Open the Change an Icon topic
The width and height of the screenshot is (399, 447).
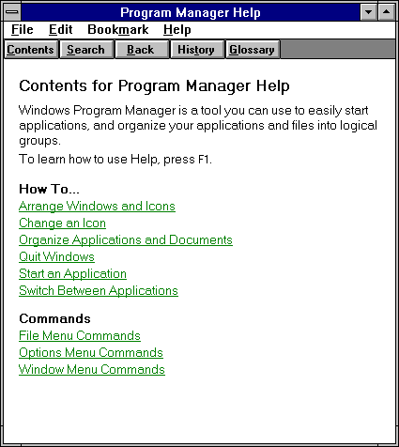(x=62, y=223)
